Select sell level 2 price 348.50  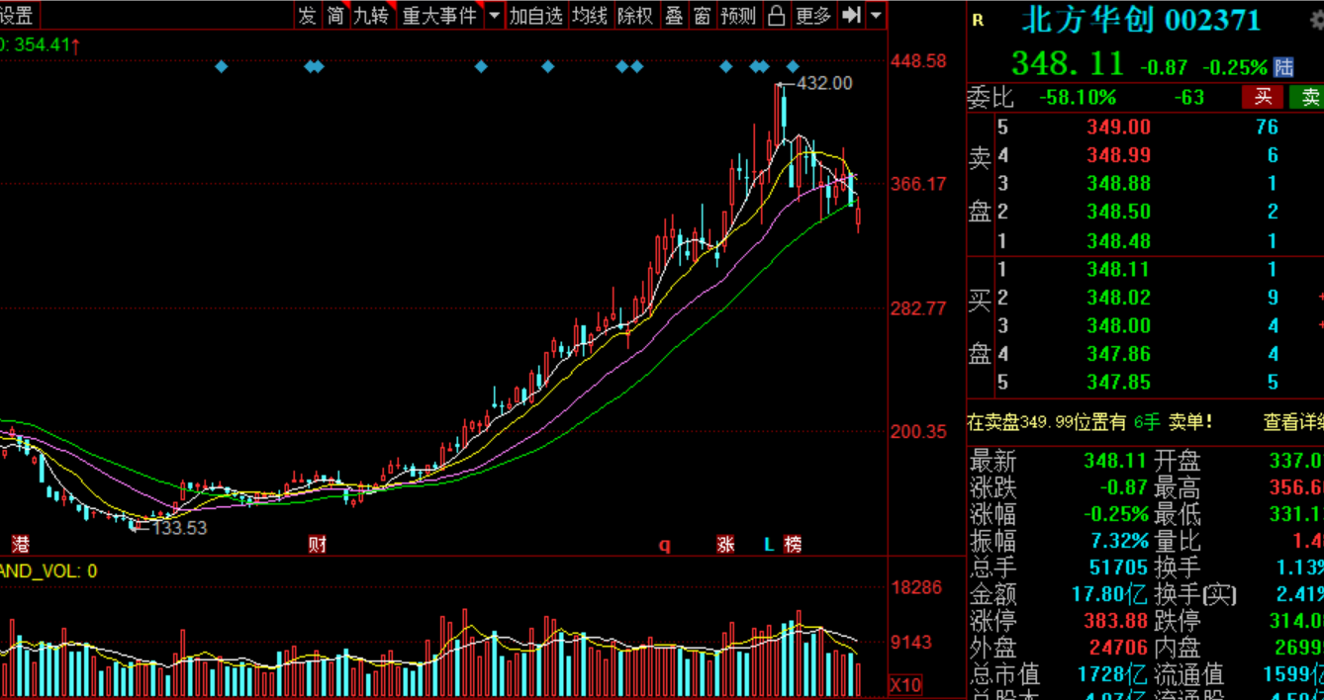click(1118, 212)
